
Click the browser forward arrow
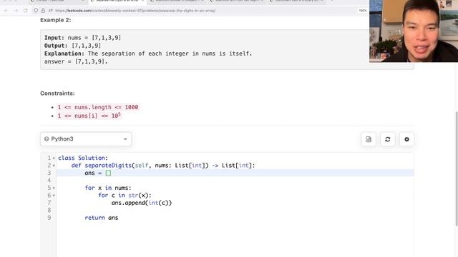coord(16,11)
